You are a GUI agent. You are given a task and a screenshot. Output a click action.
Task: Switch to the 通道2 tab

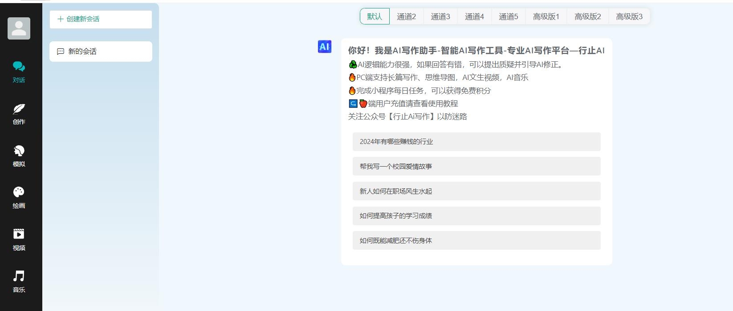[407, 16]
